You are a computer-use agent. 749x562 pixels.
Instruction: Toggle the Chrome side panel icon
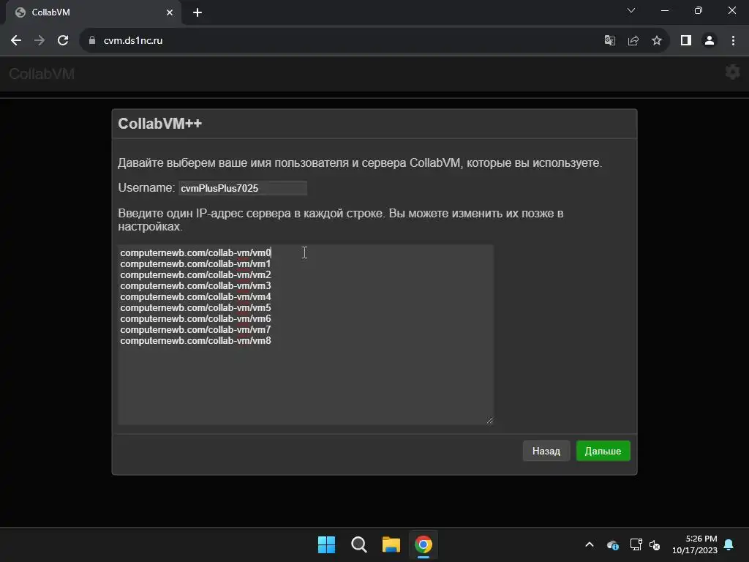[686, 41]
